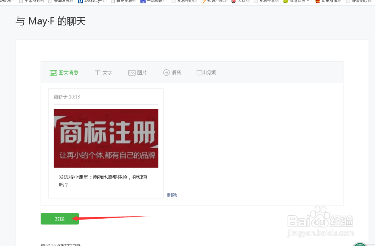Image resolution: width=375 pixels, height=246 pixels.
Task: Click the green 发送 send button
Action: pos(60,219)
